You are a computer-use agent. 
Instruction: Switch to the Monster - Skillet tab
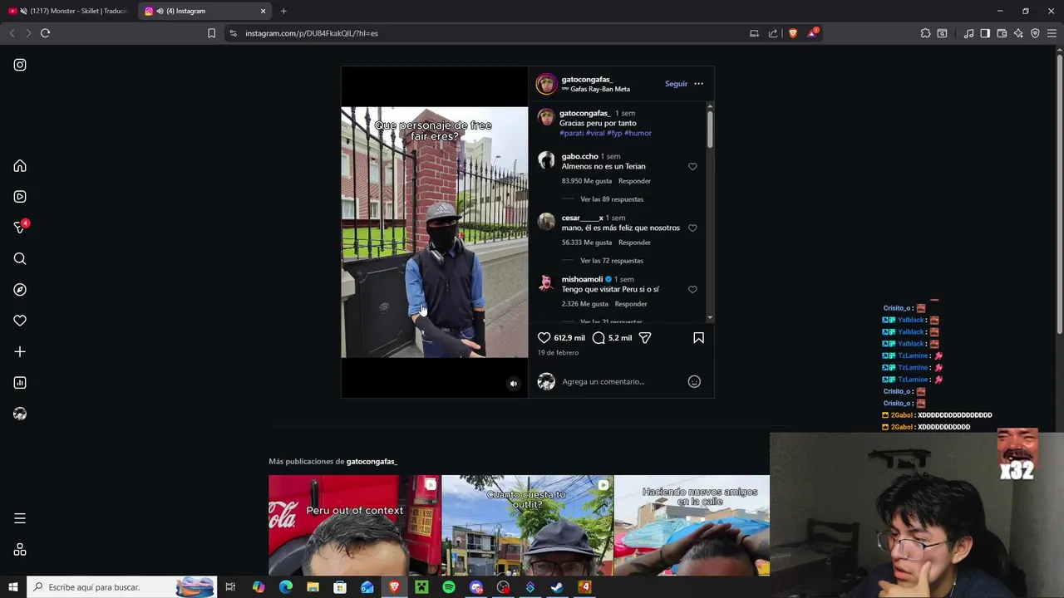pos(68,11)
